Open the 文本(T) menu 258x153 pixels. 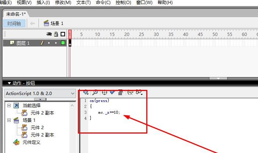83,3
